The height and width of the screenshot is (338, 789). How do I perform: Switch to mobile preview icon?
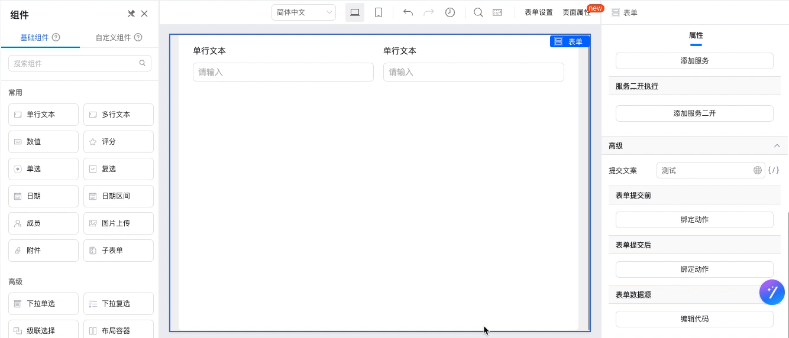pos(379,12)
